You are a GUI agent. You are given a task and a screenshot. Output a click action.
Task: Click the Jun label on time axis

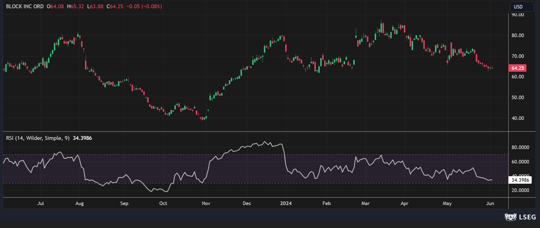point(490,203)
